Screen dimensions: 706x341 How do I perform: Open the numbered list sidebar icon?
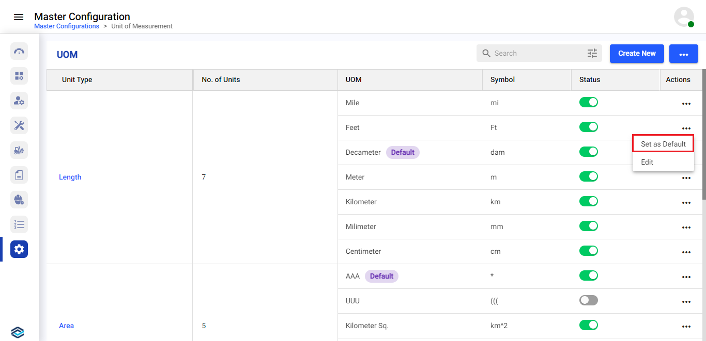click(x=19, y=224)
